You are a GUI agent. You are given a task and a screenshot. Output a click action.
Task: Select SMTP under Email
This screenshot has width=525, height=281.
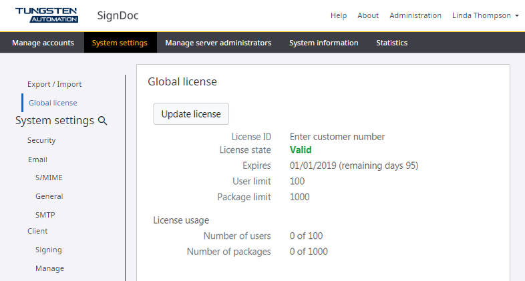pyautogui.click(x=45, y=215)
